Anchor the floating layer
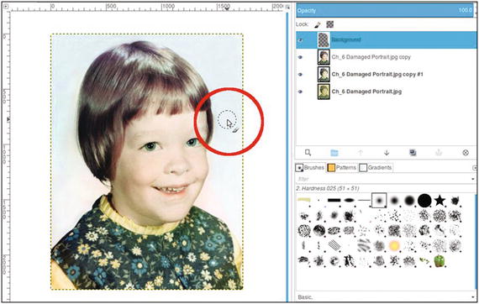Viewport: 479px width, 304px height. tap(439, 152)
